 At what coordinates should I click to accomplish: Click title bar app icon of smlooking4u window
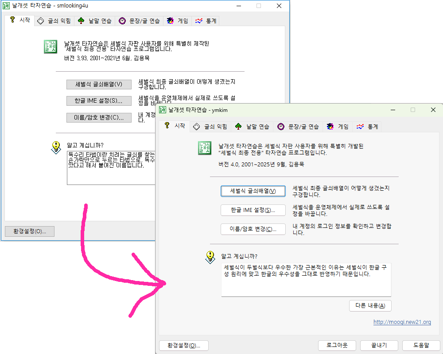pos(6,6)
